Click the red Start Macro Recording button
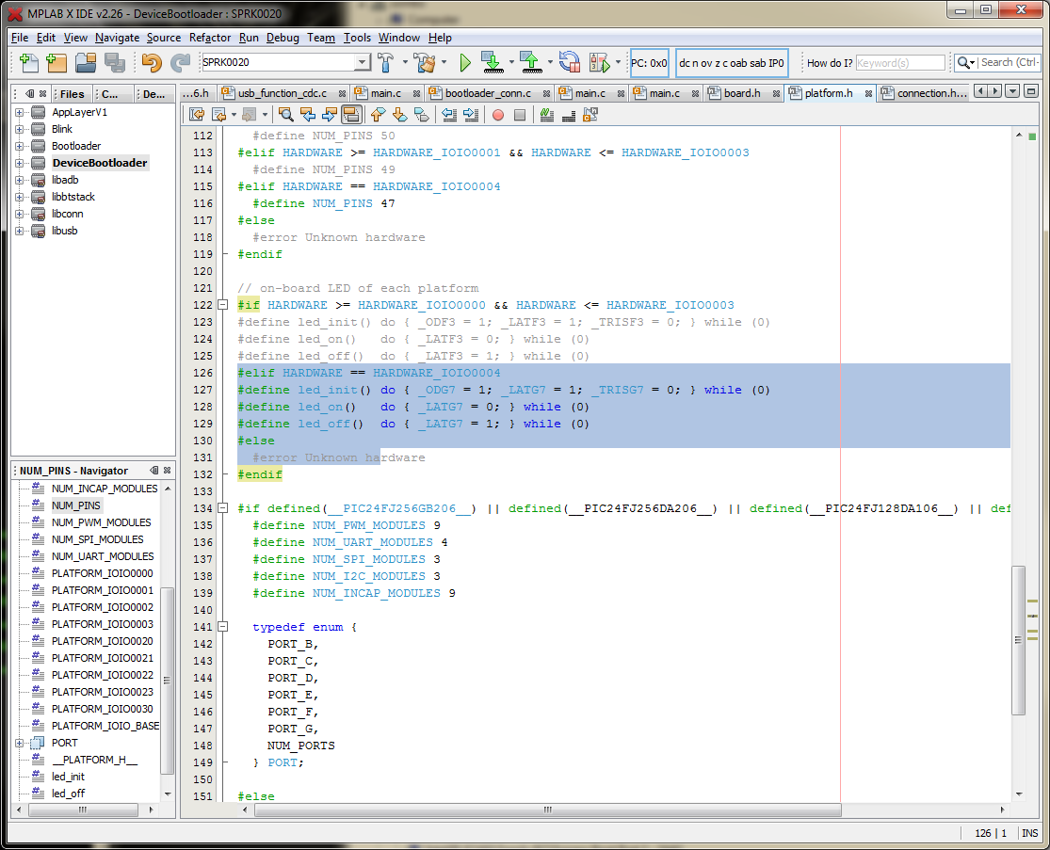1050x850 pixels. click(497, 115)
